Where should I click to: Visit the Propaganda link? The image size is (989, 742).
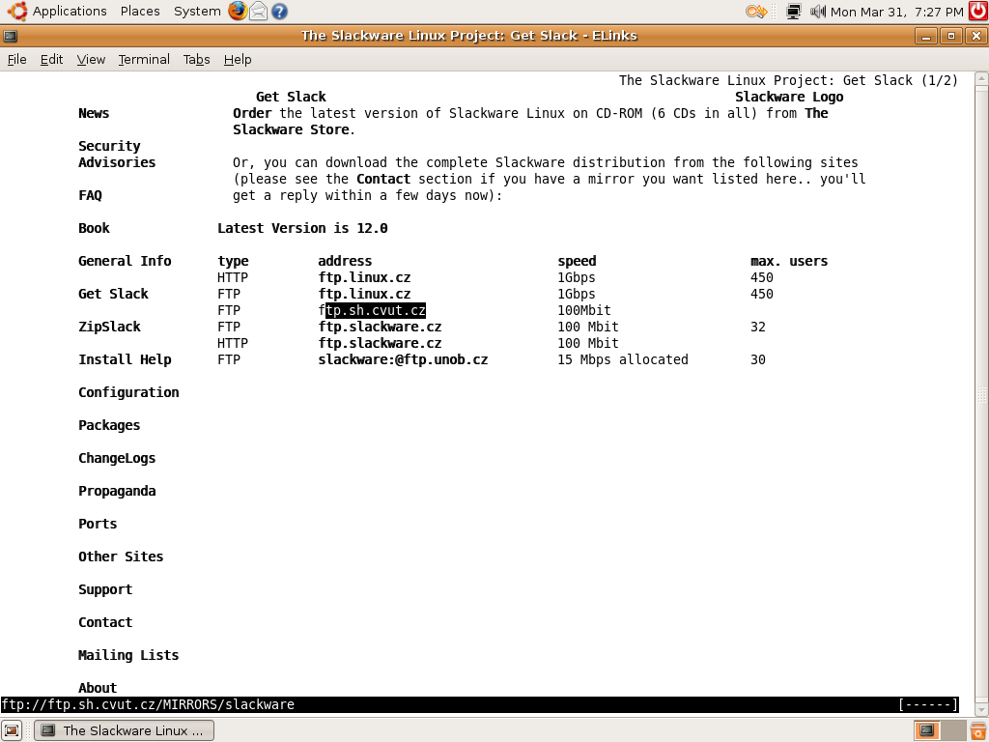point(117,491)
